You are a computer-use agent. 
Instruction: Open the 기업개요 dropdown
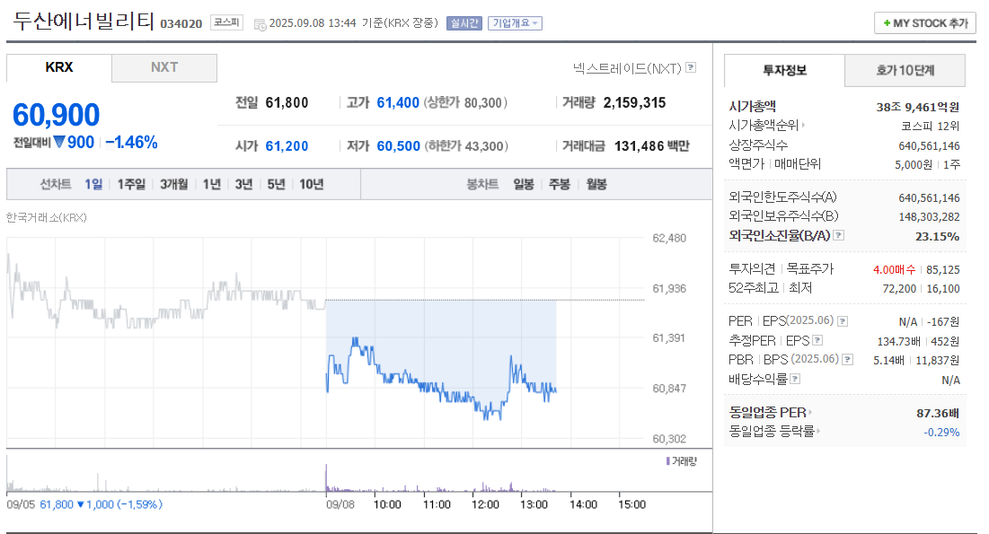(515, 23)
